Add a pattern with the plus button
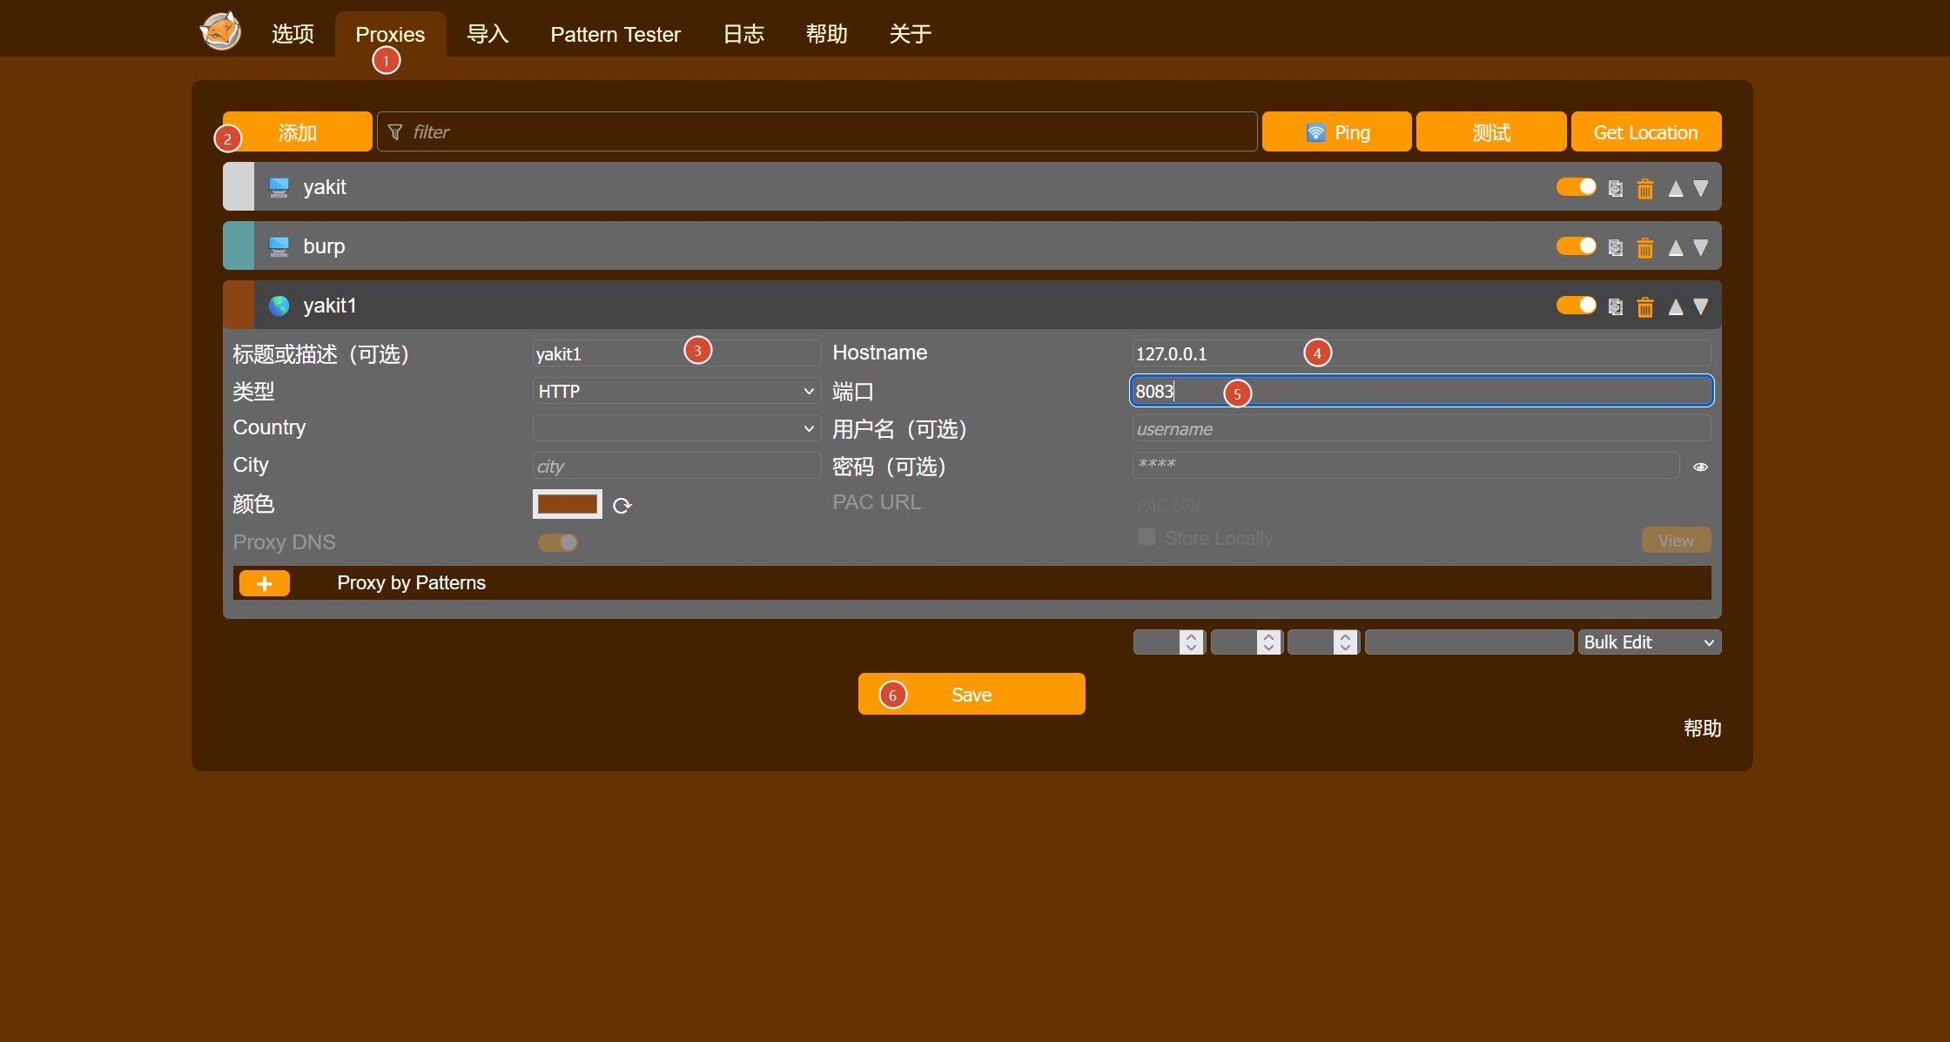Screen dimensions: 1950x1042 tap(265, 583)
